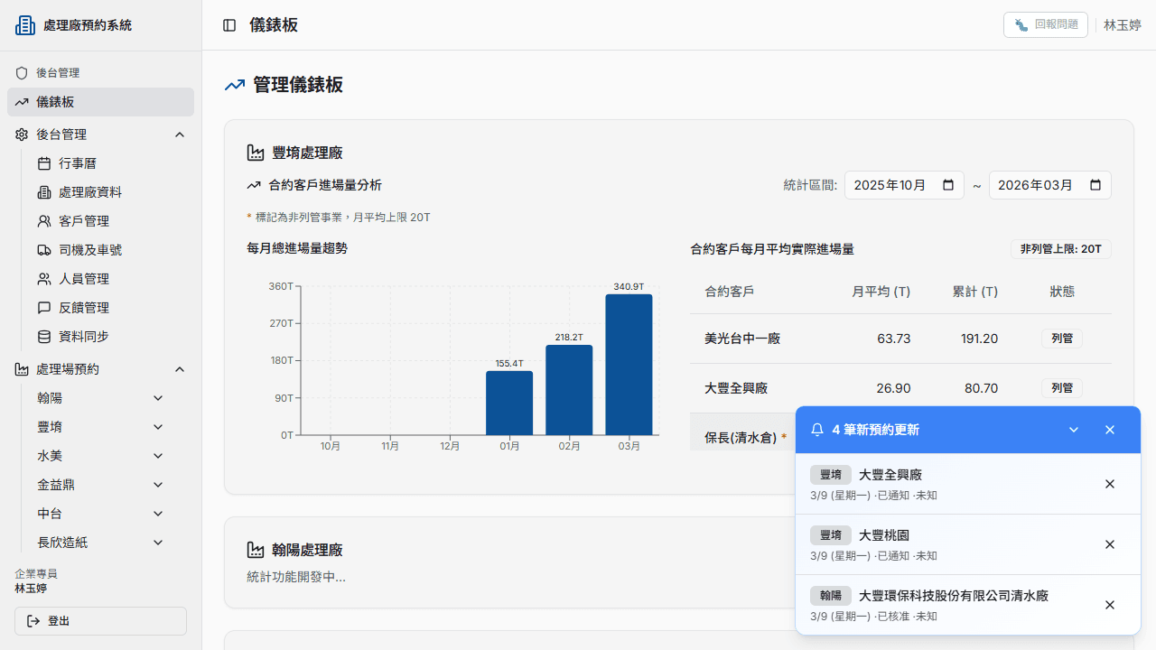
Task: Click the factory icon beside 翰陽處理廠
Action: click(x=256, y=550)
